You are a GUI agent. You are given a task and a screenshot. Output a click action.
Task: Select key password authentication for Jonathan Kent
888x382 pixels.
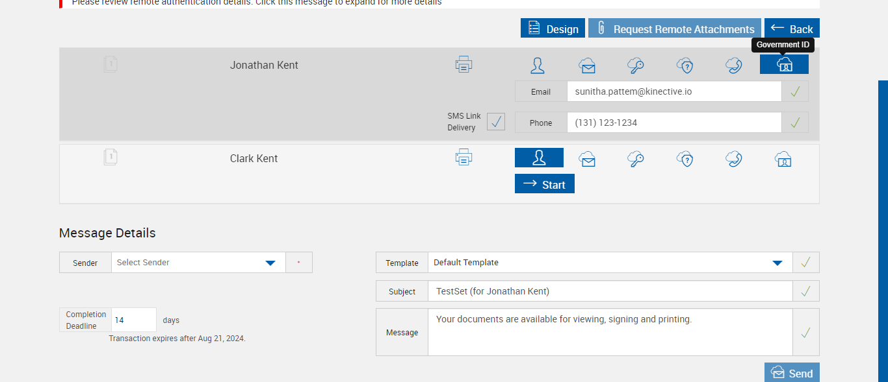[x=636, y=65]
